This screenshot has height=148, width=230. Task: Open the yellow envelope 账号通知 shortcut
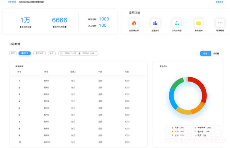click(198, 23)
